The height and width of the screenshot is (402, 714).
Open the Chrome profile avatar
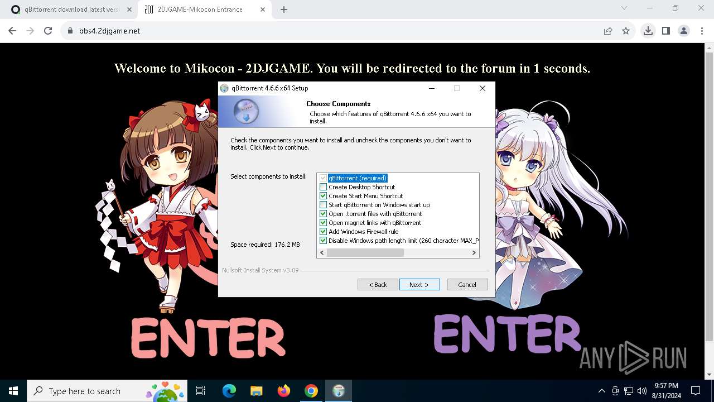click(684, 31)
